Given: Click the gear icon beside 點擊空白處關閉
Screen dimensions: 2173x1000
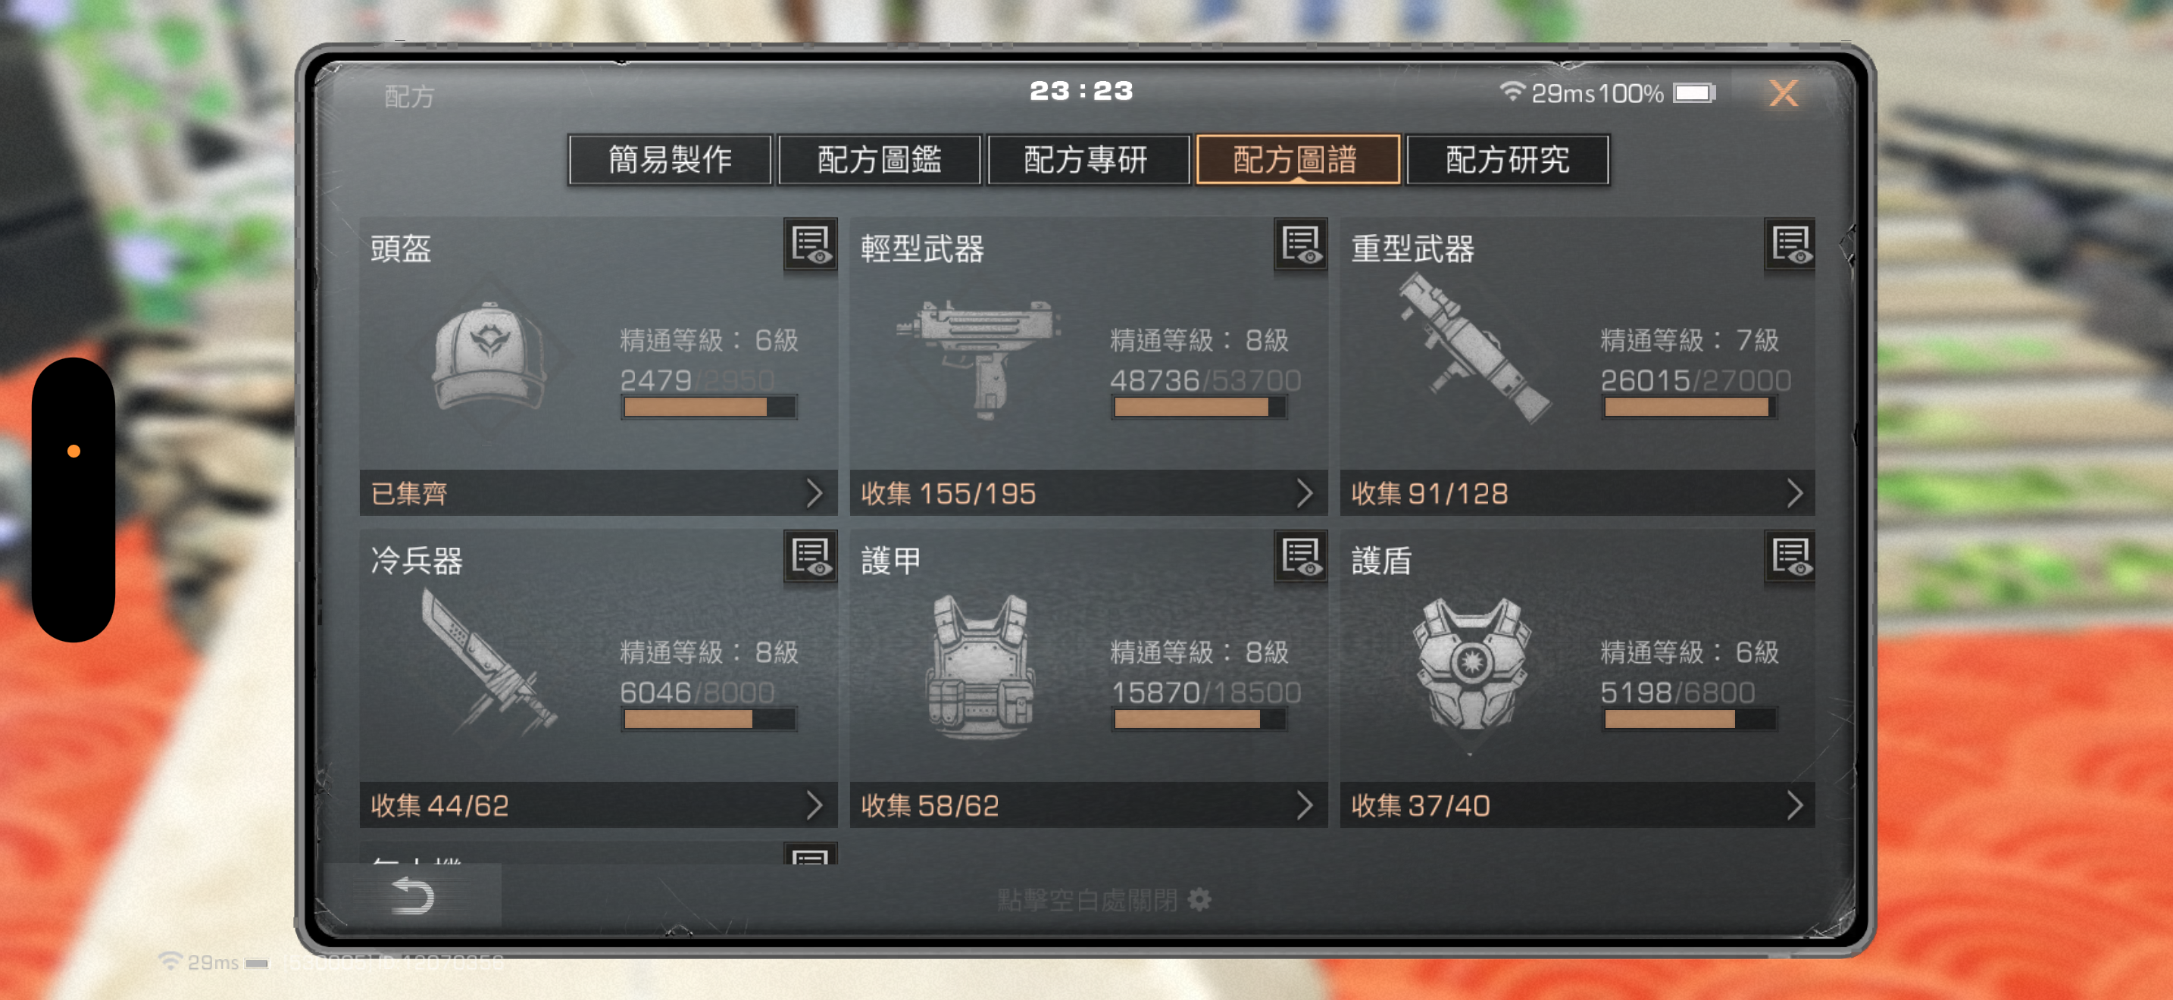Looking at the screenshot, I should [1199, 900].
